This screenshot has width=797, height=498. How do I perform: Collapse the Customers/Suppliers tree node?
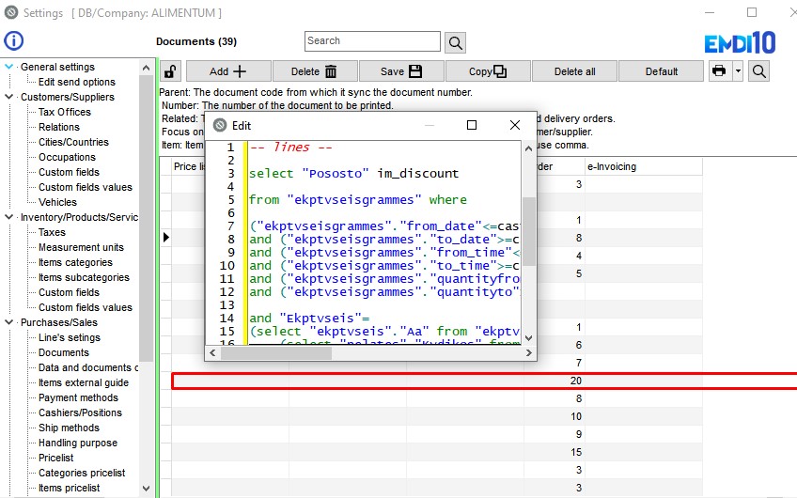(x=8, y=97)
